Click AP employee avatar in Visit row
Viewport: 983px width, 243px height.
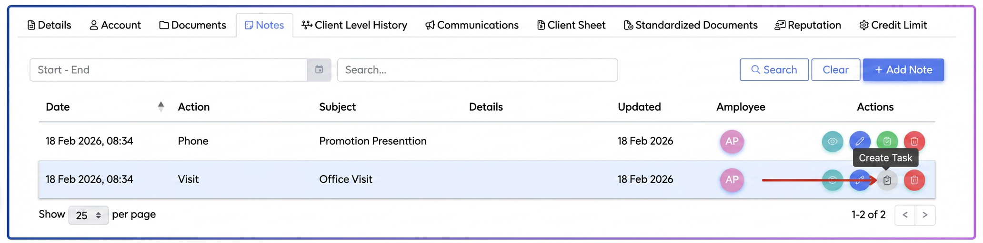(732, 180)
